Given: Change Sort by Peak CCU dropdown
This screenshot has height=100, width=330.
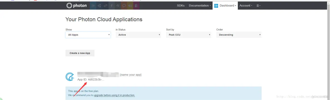Looking at the screenshot, I should 189,35.
